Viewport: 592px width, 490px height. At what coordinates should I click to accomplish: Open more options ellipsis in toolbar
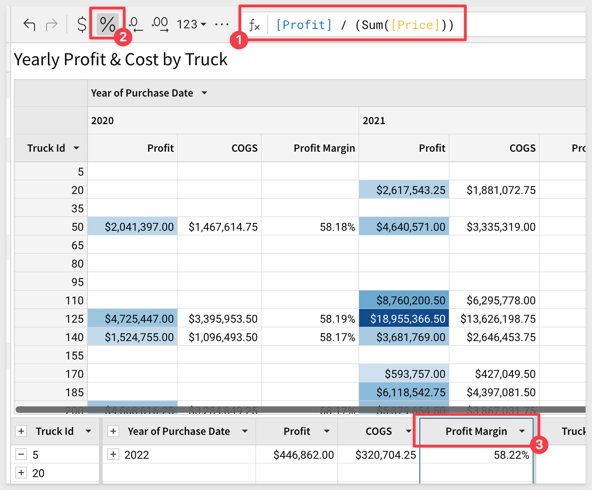tap(222, 24)
